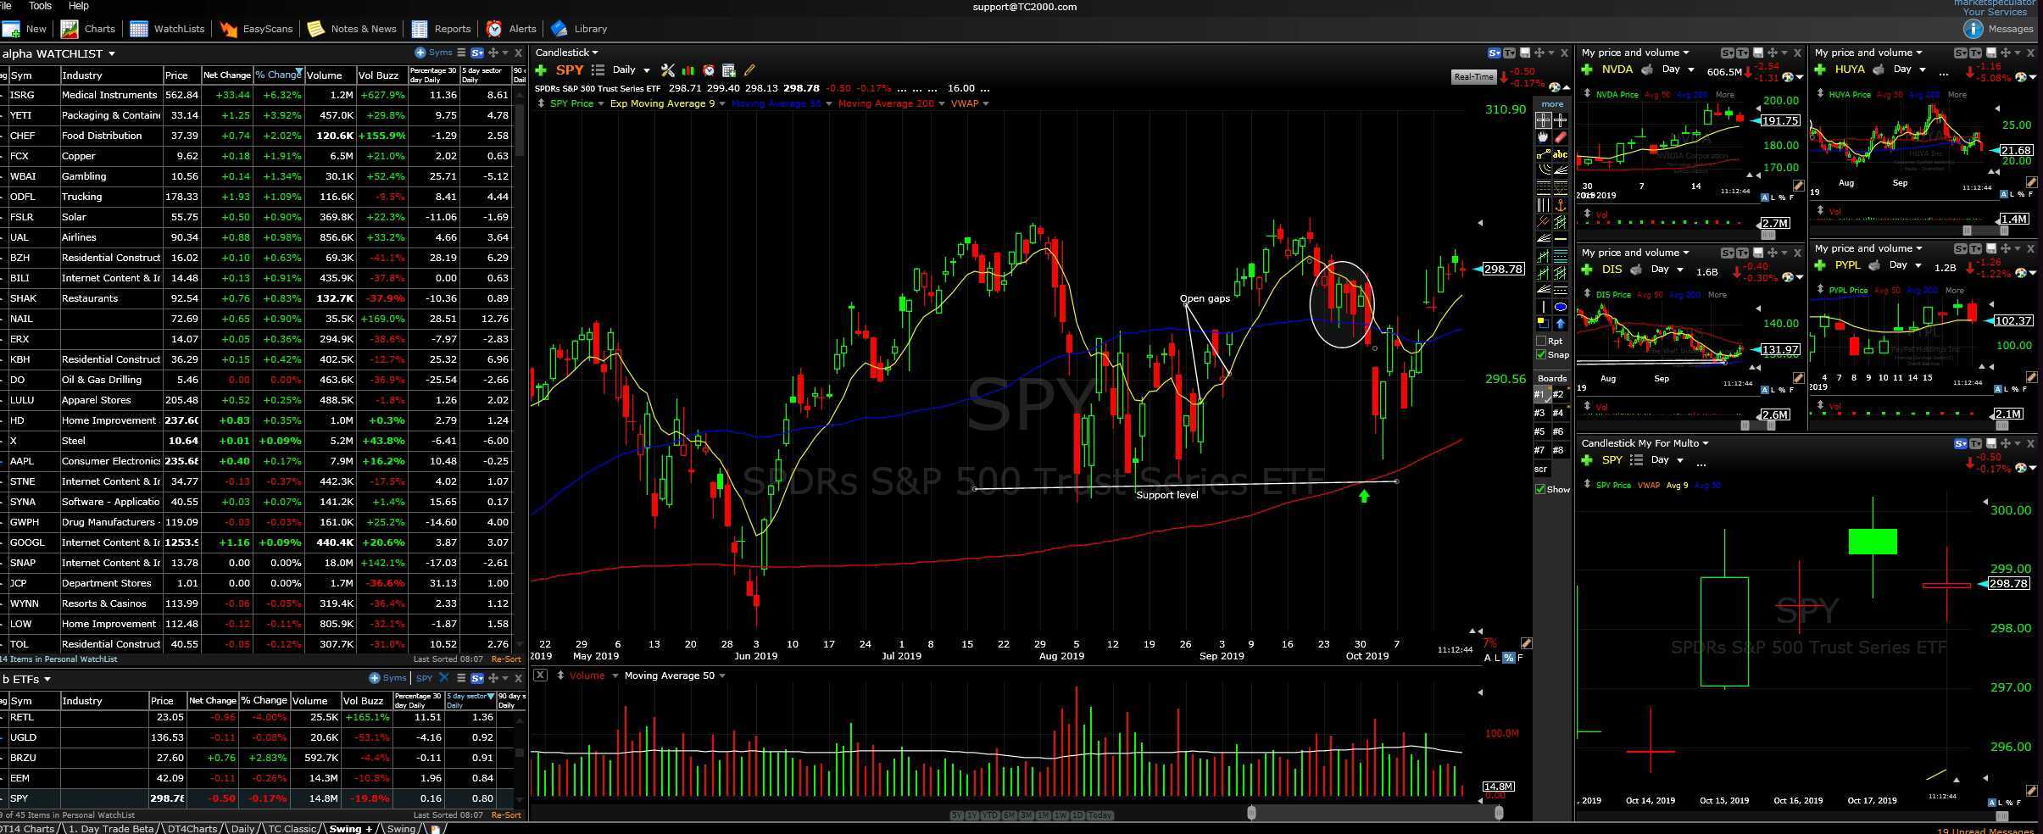Close the Volume pane with X
Viewport: 2043px width, 834px height.
point(539,676)
